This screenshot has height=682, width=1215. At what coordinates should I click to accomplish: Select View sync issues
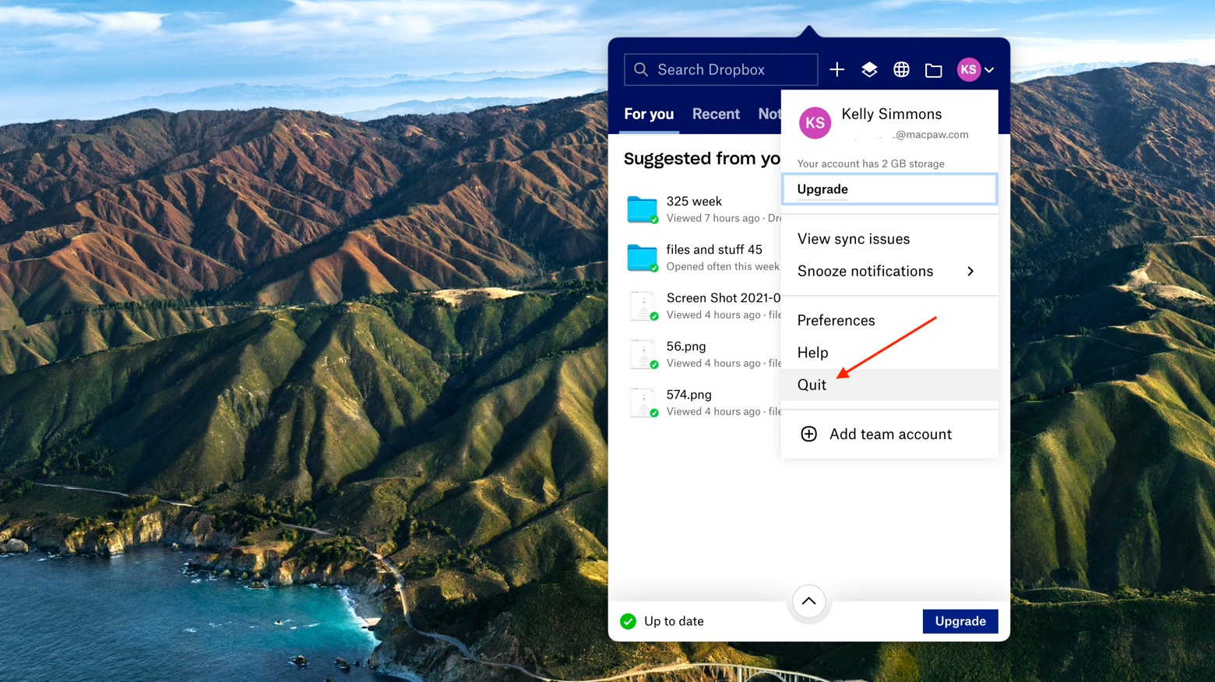pyautogui.click(x=854, y=239)
